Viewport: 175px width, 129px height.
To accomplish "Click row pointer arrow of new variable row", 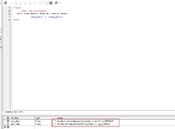I will tap(5, 127).
